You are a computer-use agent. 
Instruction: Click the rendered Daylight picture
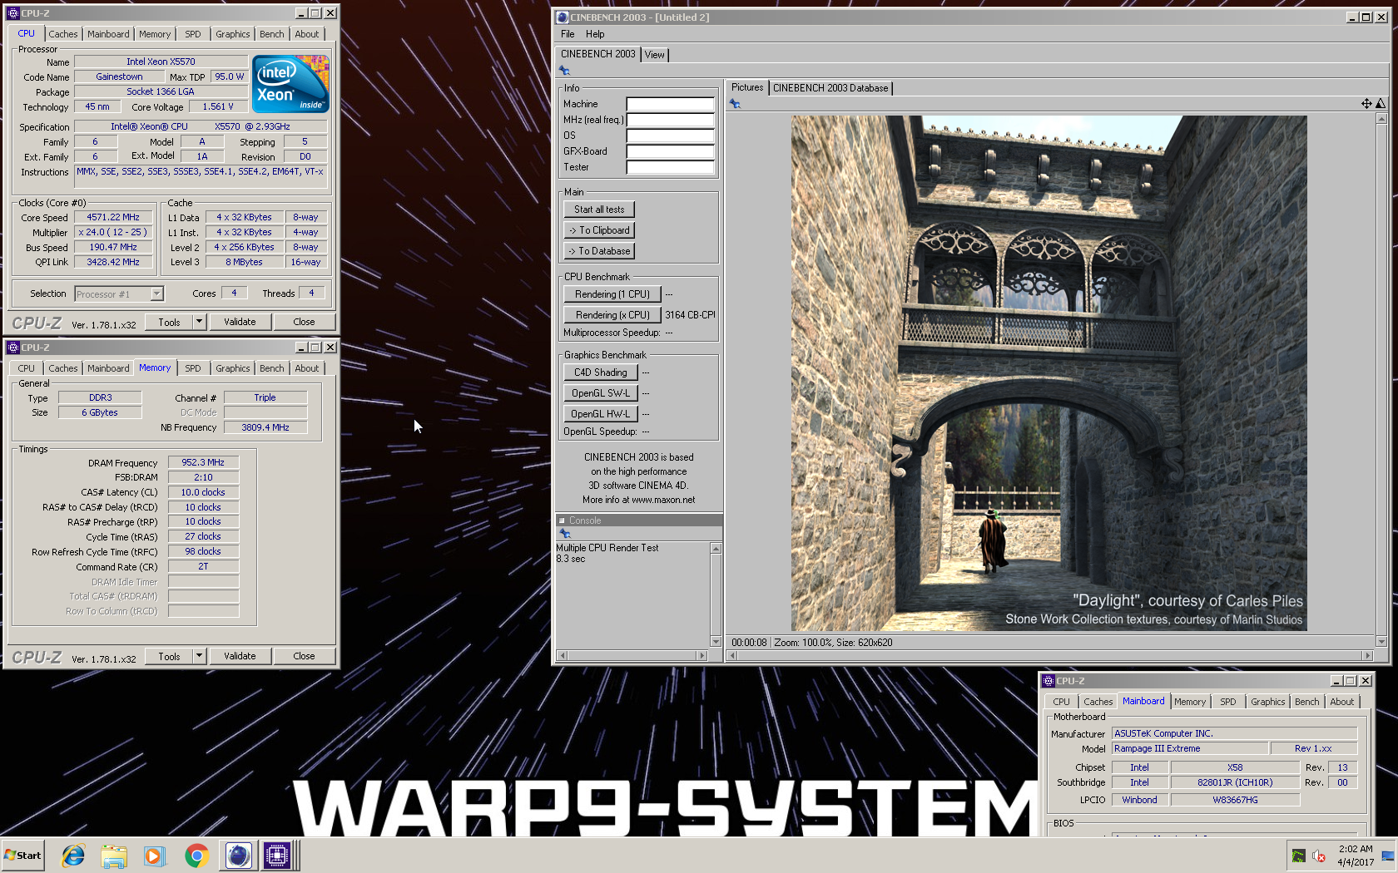point(1048,373)
